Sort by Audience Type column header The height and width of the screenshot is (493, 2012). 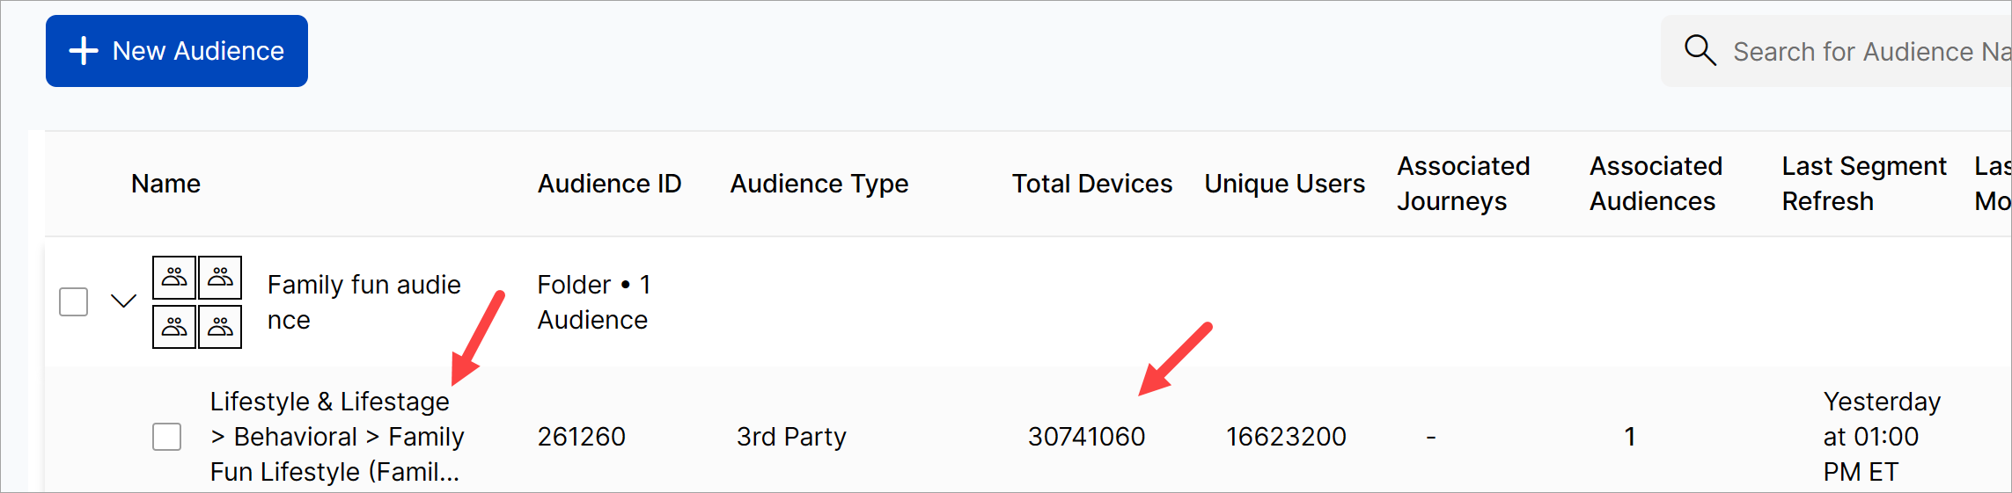(x=819, y=184)
